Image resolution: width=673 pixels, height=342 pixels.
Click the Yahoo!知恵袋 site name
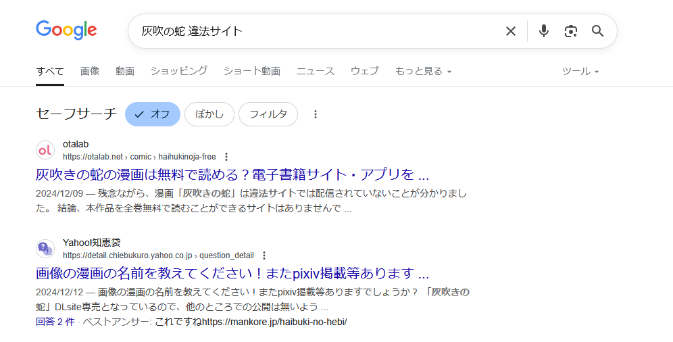[x=91, y=243]
